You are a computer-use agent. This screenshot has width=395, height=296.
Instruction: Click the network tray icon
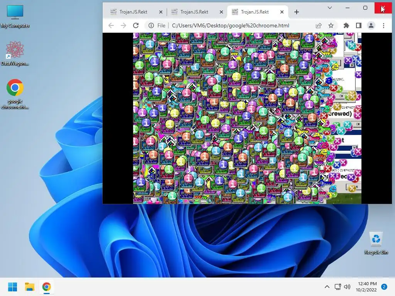[338, 287]
